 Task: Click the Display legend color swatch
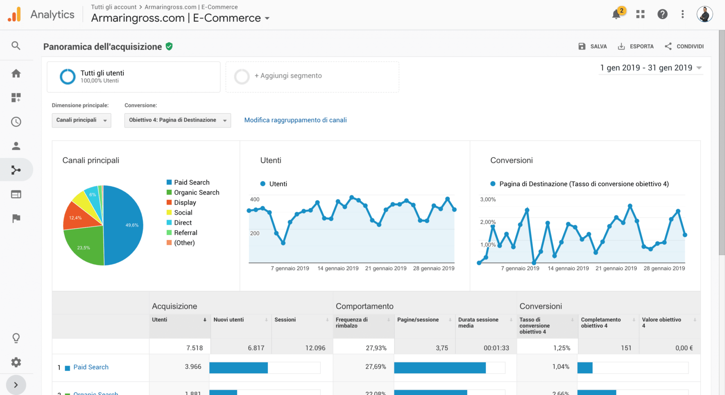tap(169, 202)
